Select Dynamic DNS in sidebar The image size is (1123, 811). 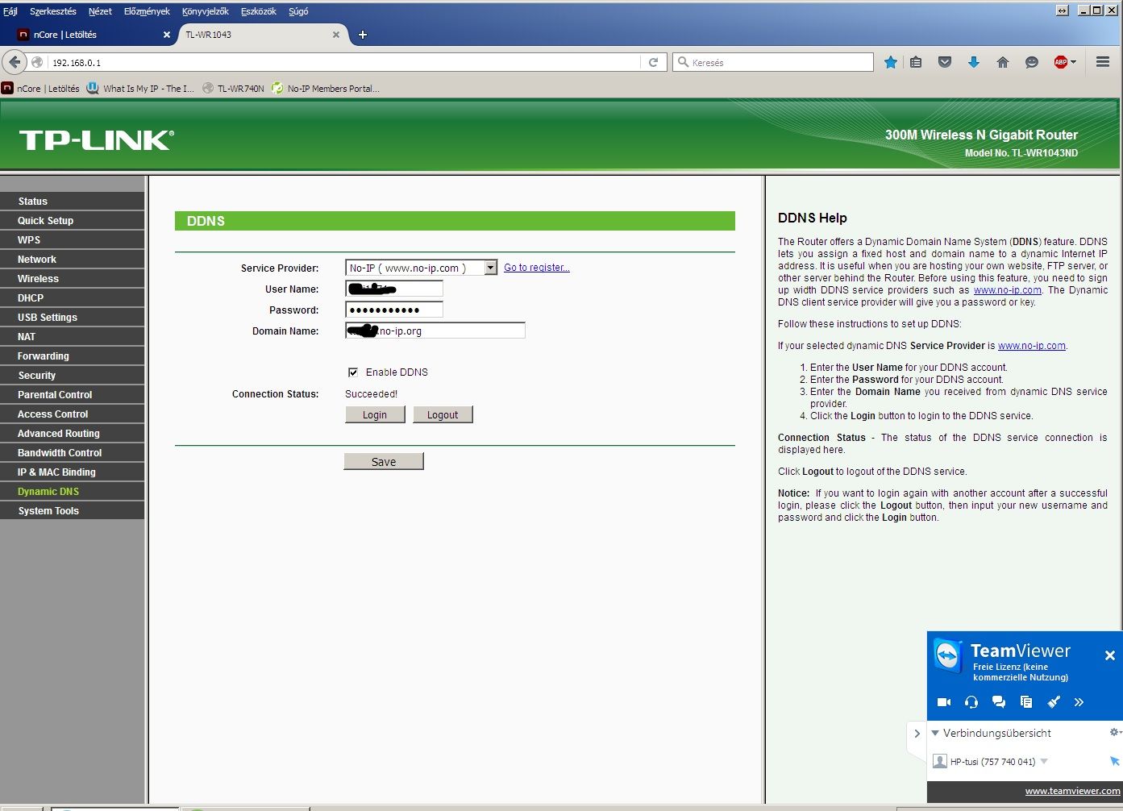coord(73,491)
